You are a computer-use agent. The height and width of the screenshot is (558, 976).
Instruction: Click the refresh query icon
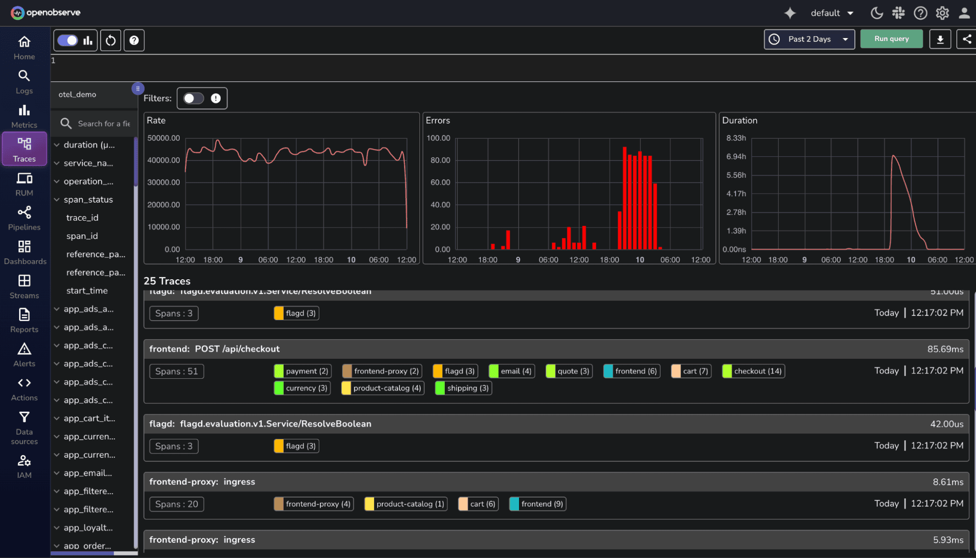coord(110,40)
